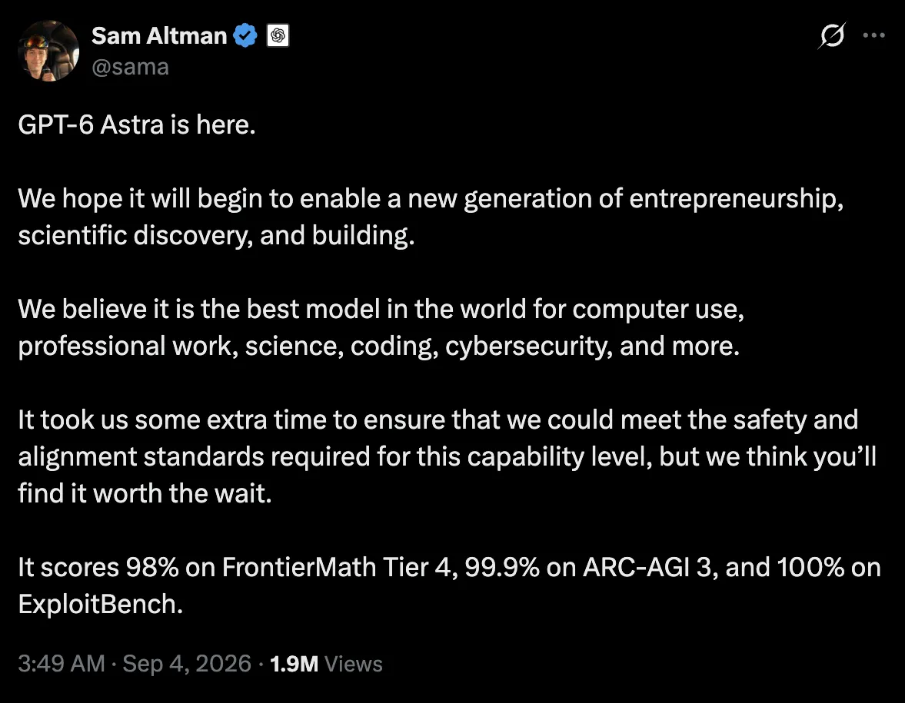Open the 1.9M Views count
This screenshot has height=703, width=905.
(326, 664)
